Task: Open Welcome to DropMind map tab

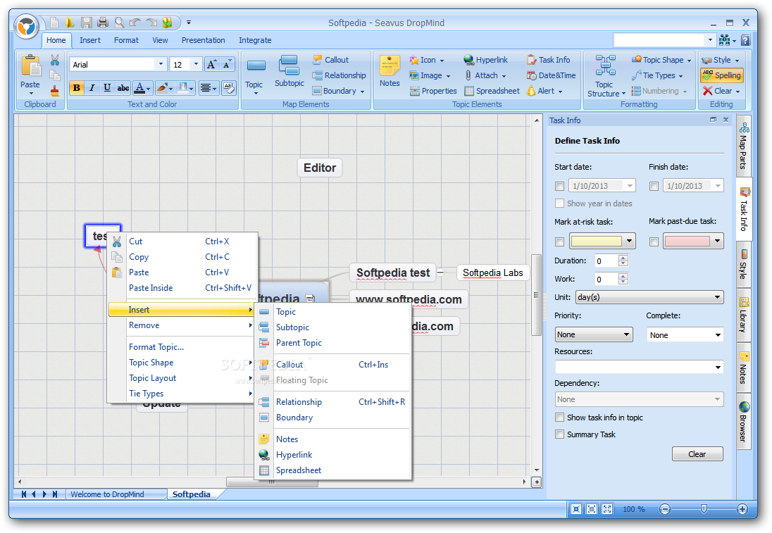Action: pos(107,494)
